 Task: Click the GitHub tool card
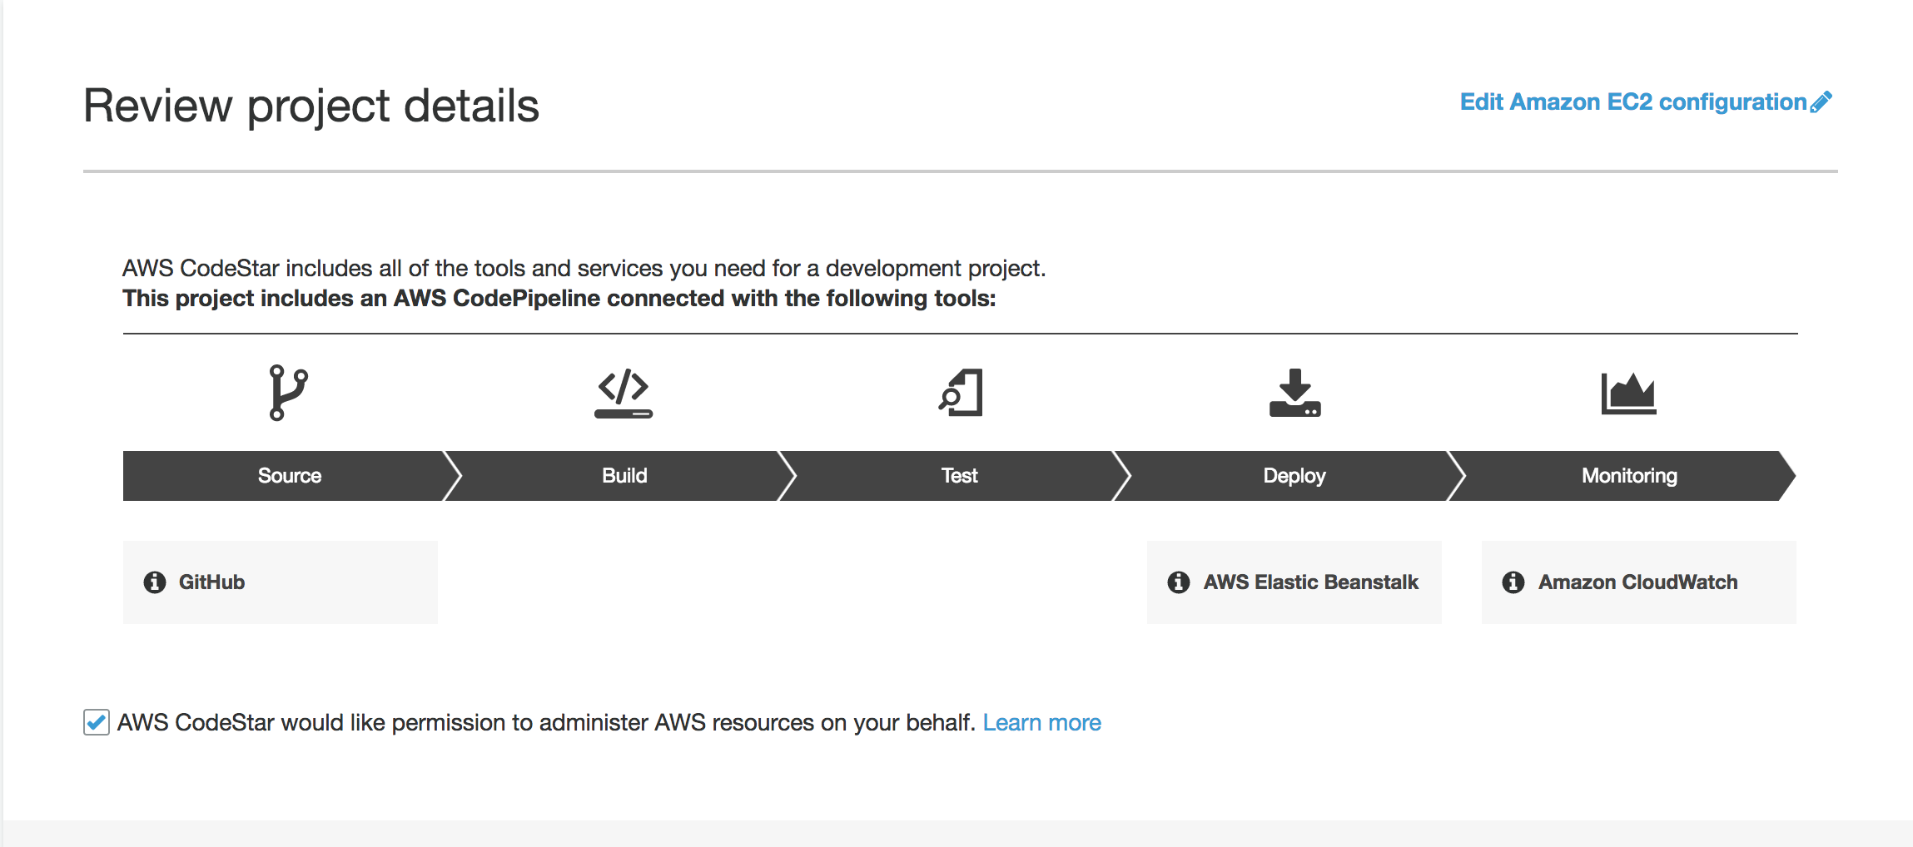pyautogui.click(x=280, y=582)
